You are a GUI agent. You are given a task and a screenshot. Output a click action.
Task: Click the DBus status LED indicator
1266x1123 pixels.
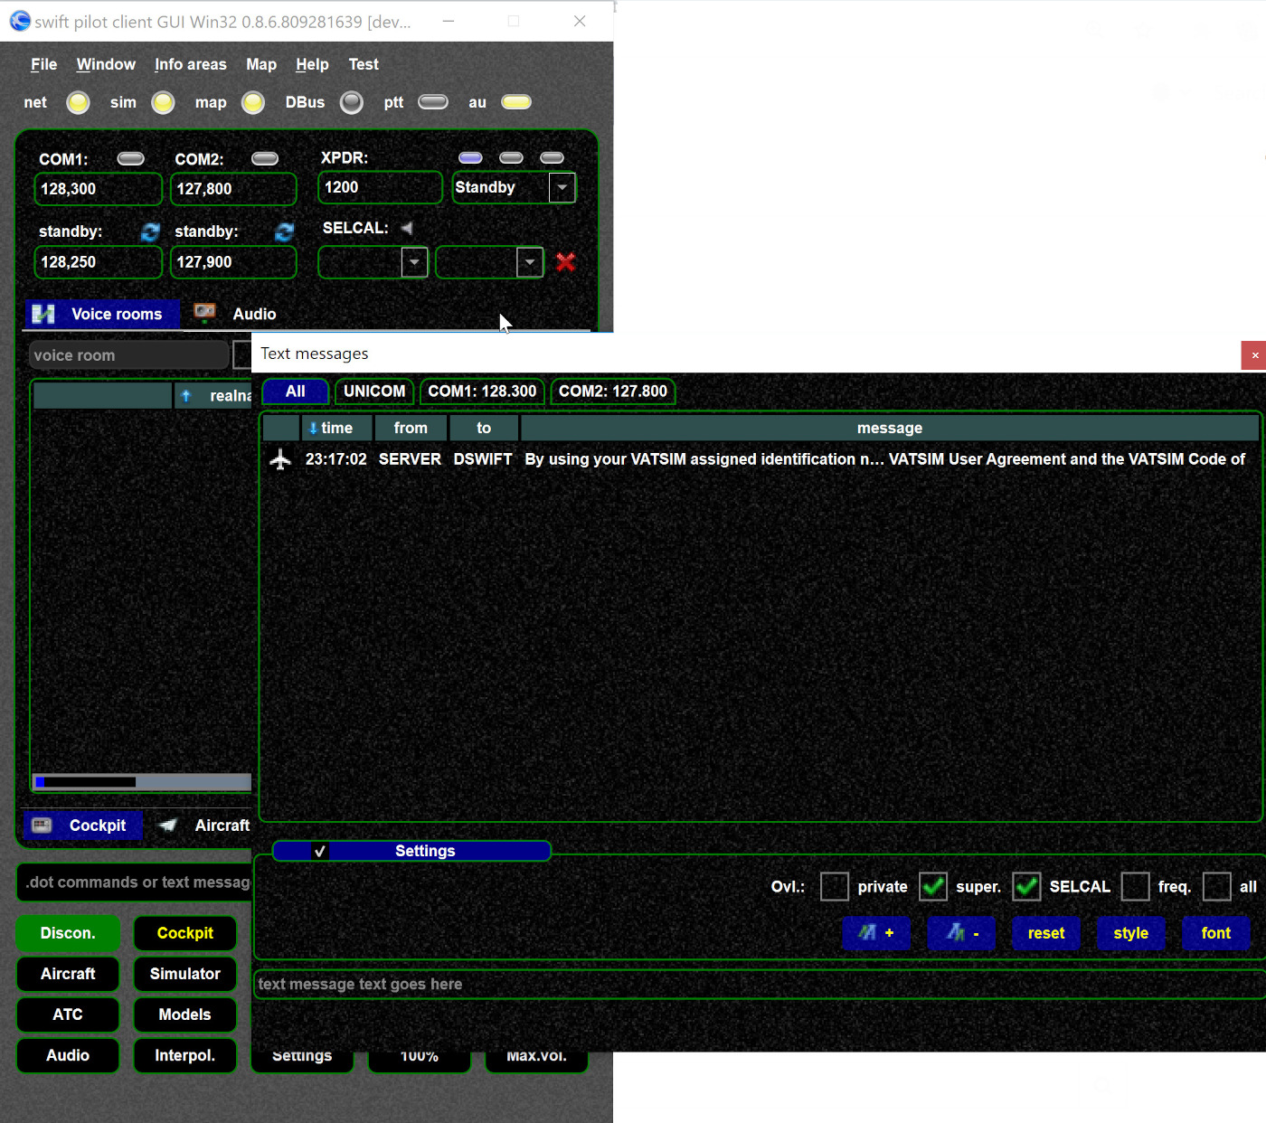(352, 103)
